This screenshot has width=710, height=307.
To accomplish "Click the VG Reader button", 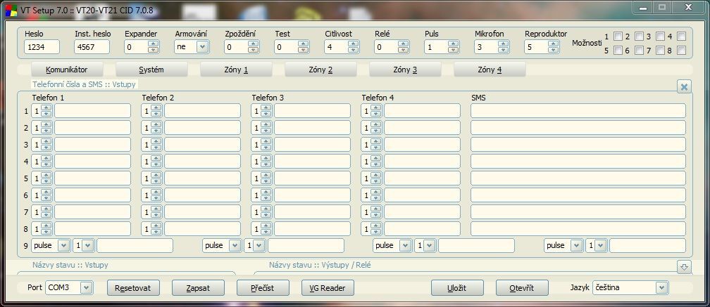I will pos(328,288).
